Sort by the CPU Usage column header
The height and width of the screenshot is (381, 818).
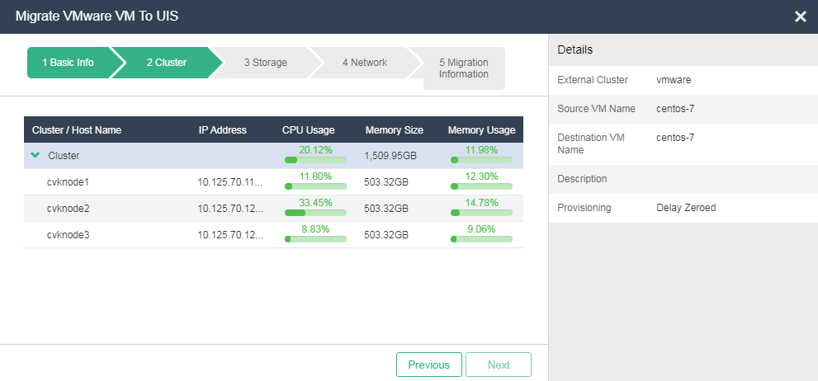click(x=309, y=130)
